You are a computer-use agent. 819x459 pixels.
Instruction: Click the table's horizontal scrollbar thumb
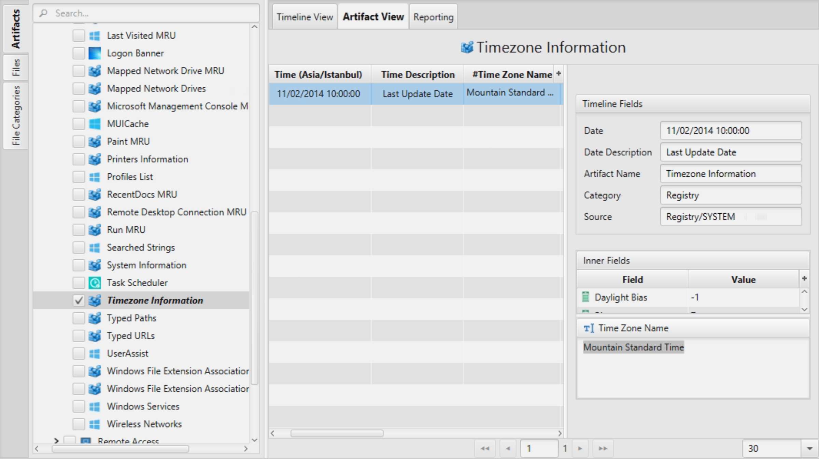point(337,433)
